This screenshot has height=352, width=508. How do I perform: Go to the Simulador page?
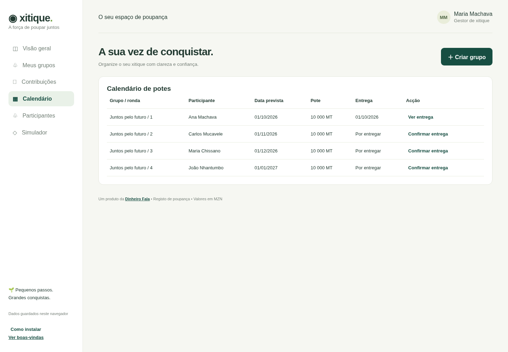pyautogui.click(x=41, y=133)
